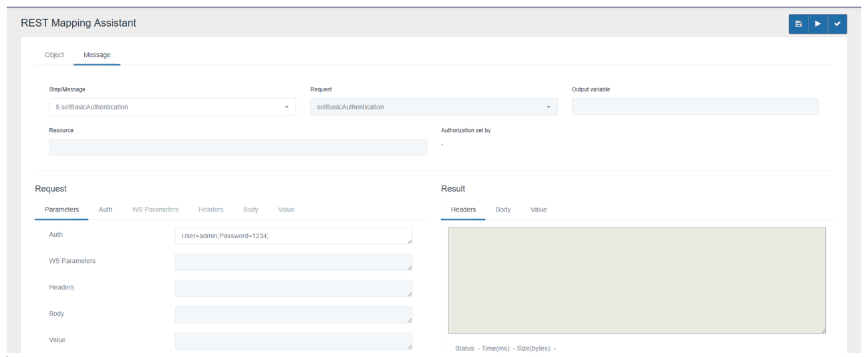Select the Request Headers tab
This screenshot has width=866, height=357.
point(210,210)
